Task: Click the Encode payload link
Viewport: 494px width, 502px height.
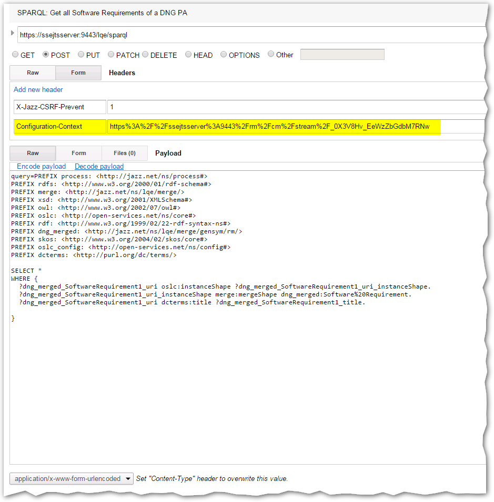Action: pos(42,167)
